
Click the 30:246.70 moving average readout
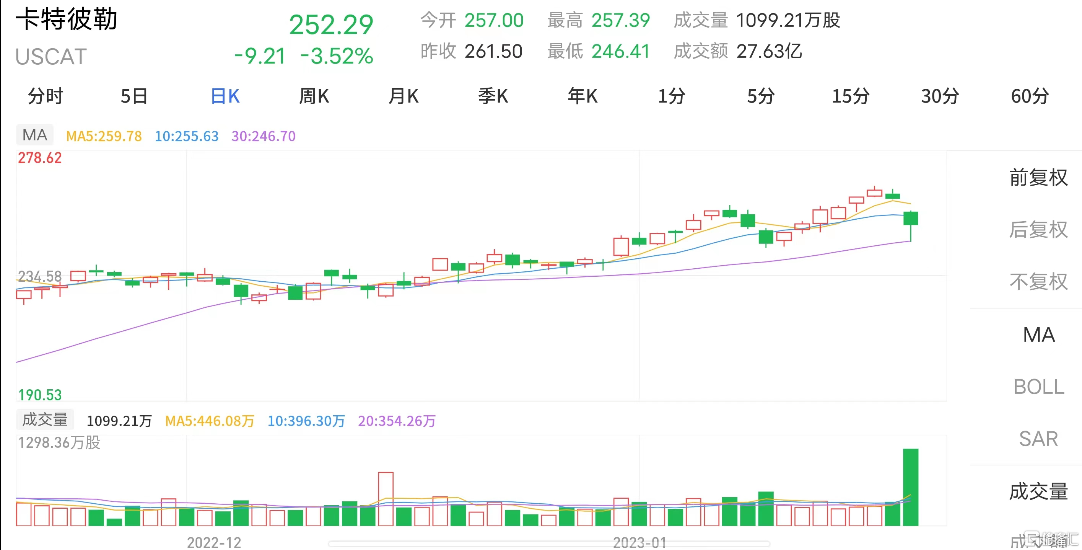(264, 136)
